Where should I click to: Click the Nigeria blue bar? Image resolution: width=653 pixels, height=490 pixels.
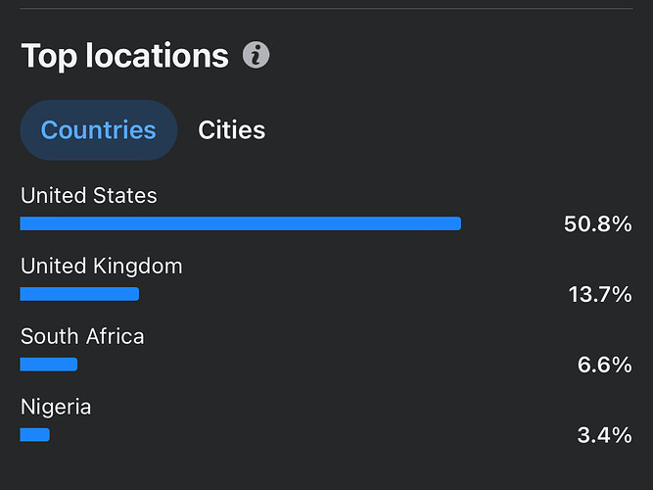tap(34, 434)
